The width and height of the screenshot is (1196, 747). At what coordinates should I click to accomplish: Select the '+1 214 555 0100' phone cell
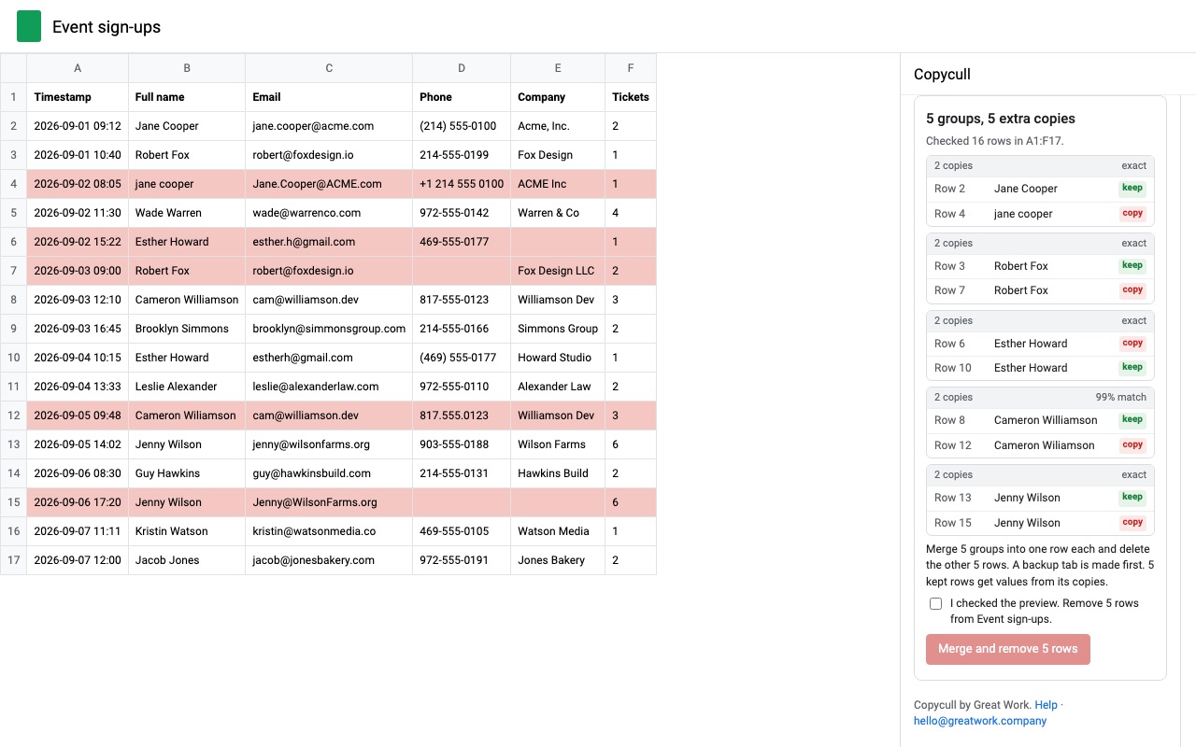click(x=462, y=184)
